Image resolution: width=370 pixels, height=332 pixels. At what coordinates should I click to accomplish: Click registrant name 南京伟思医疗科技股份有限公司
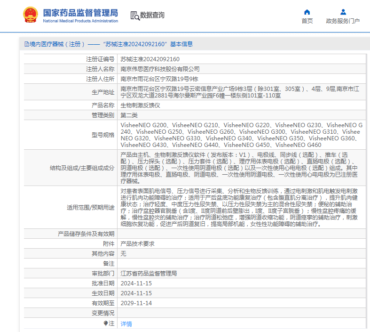point(160,69)
